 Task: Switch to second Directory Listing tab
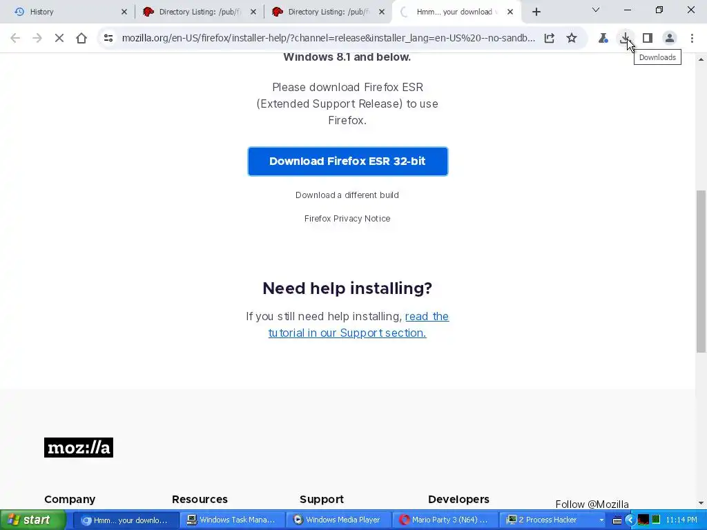pyautogui.click(x=329, y=12)
